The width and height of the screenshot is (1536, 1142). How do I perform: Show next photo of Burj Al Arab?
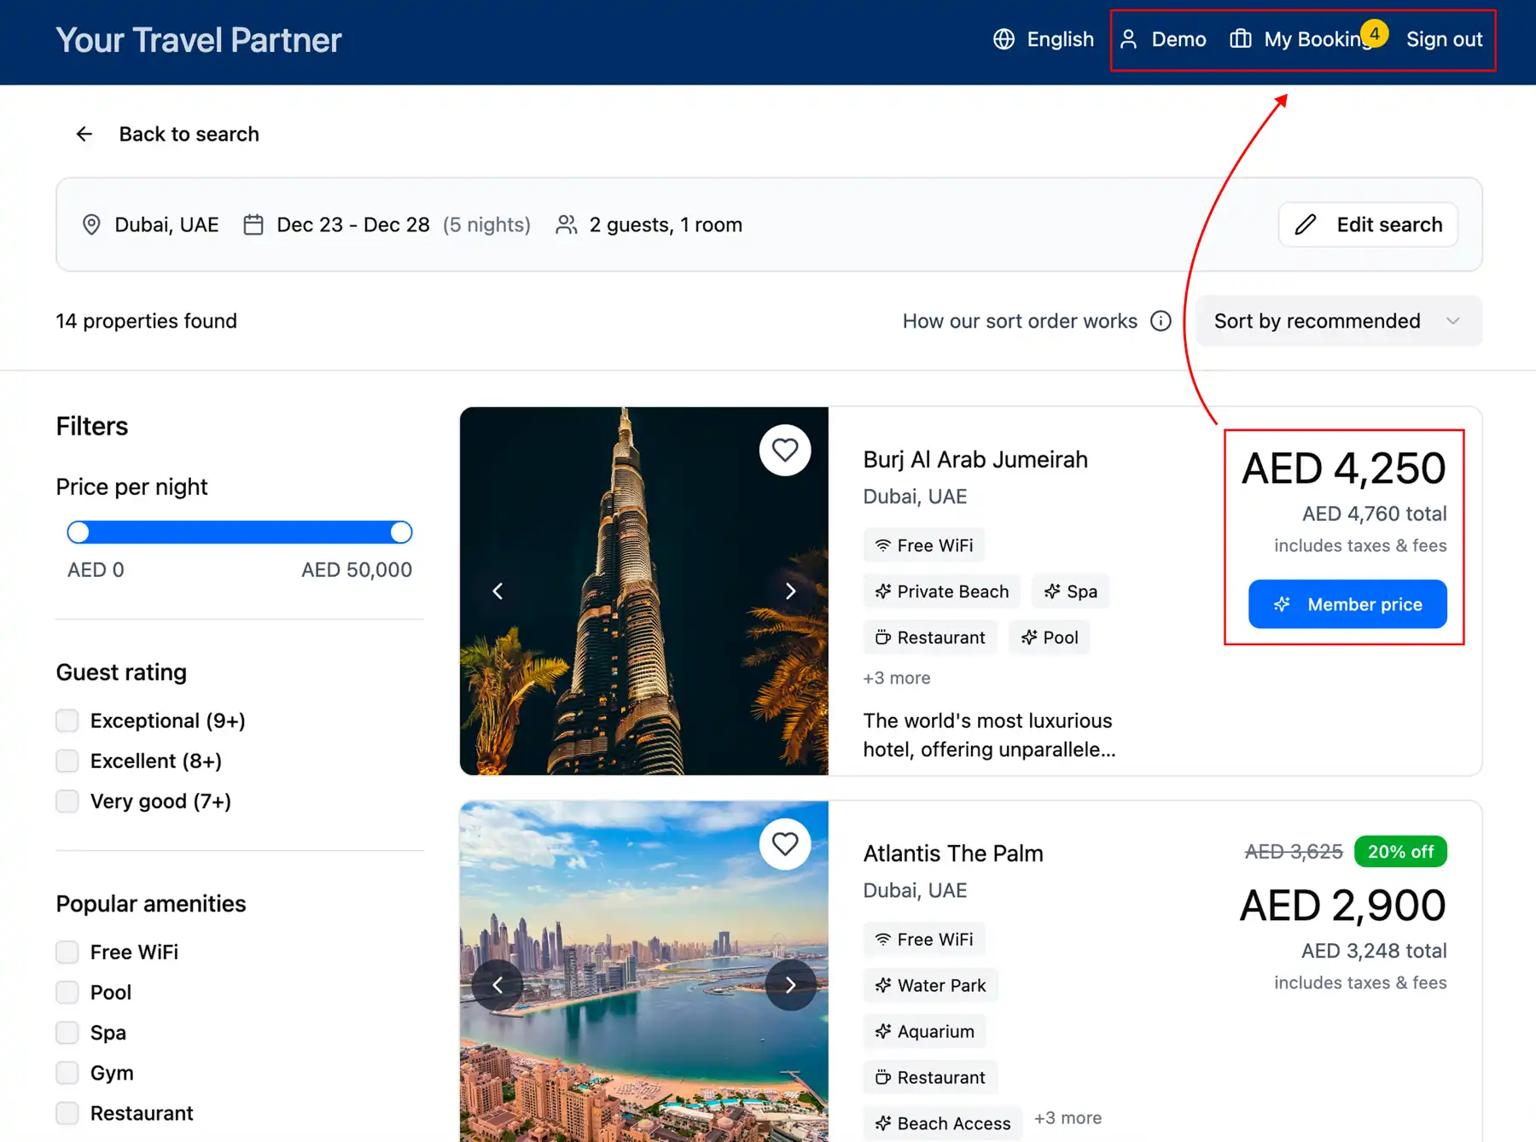tap(790, 591)
